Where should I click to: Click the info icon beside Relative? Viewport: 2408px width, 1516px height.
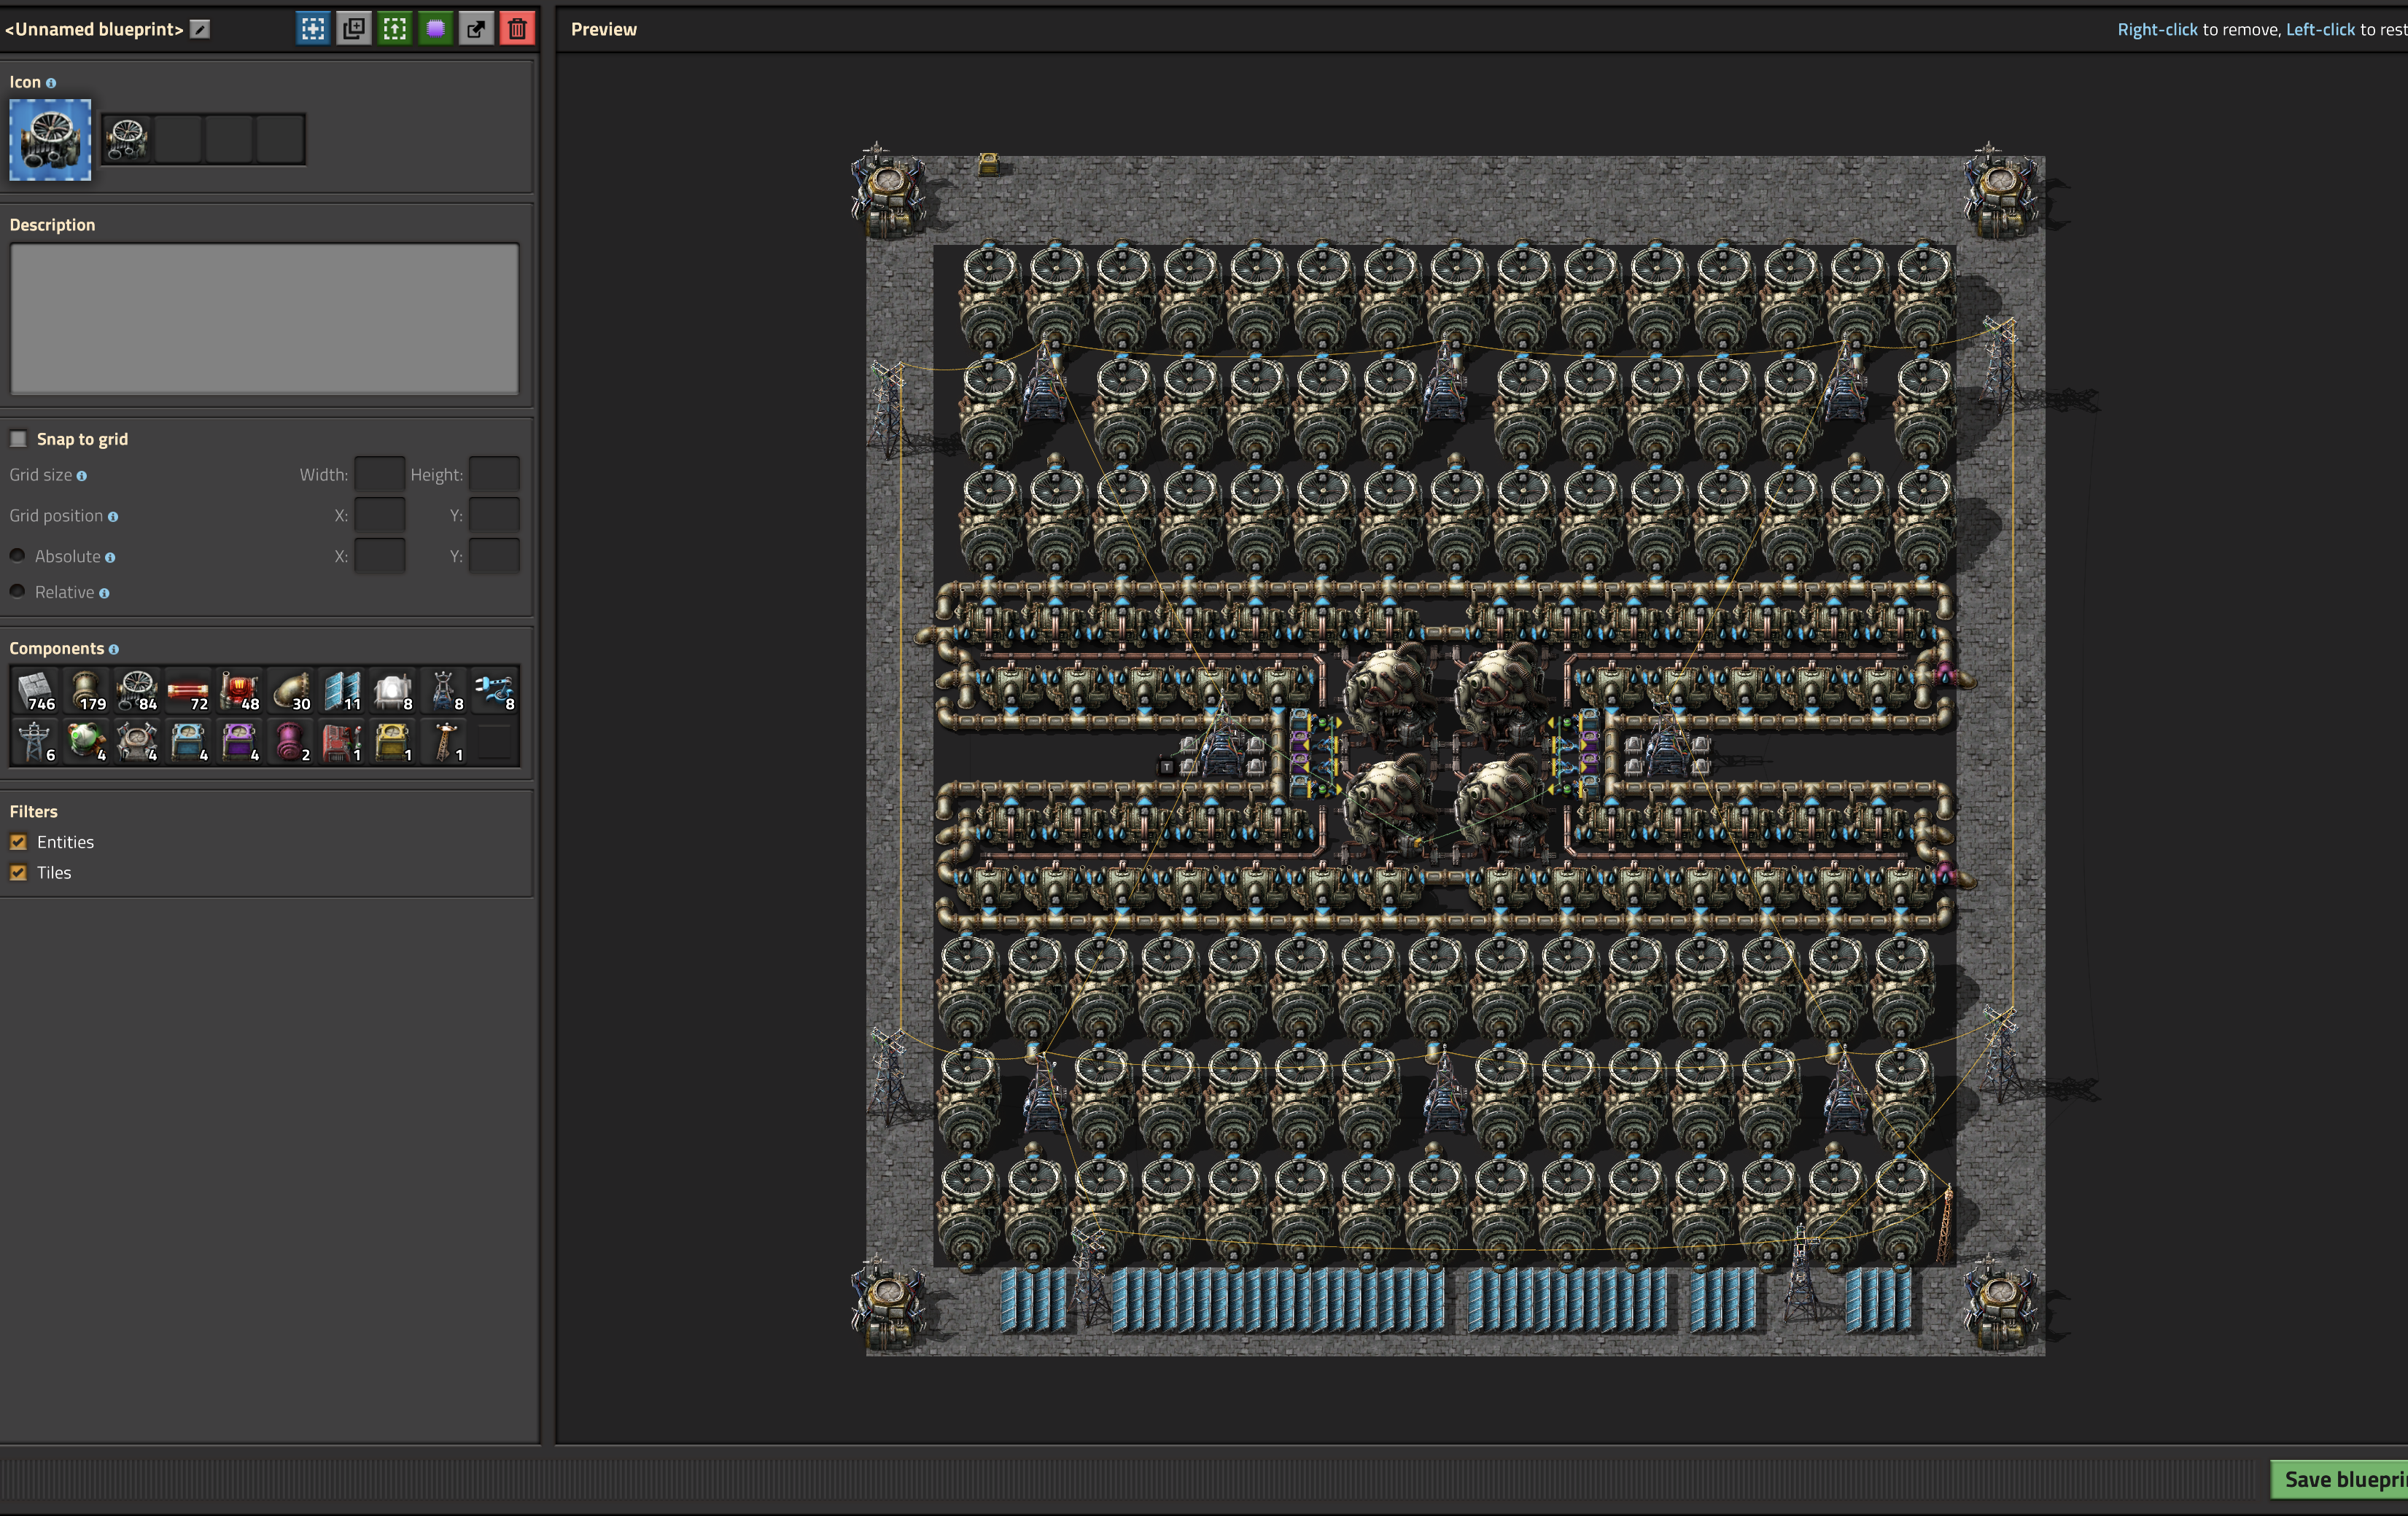point(104,593)
